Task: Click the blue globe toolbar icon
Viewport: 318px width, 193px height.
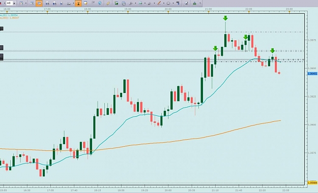Action: click(x=100, y=3)
